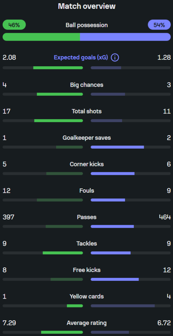
Task: Click the Ball possession label
Action: [x=87, y=25]
